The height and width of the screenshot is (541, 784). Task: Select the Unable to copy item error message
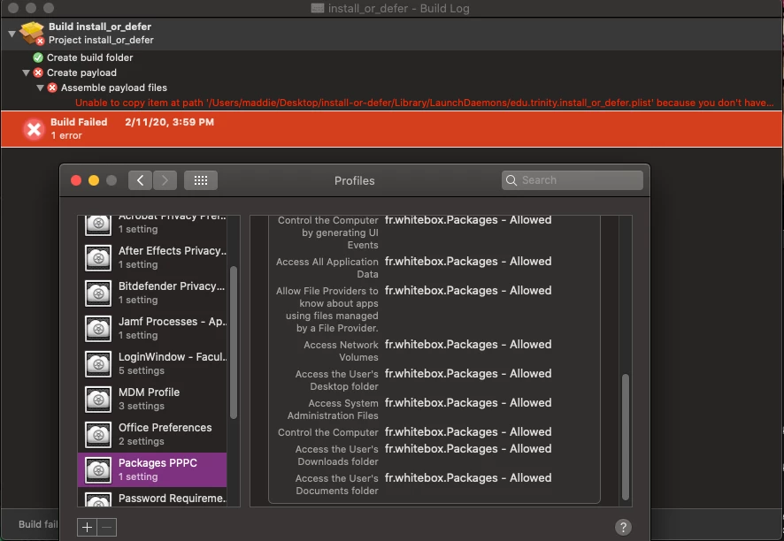[425, 103]
